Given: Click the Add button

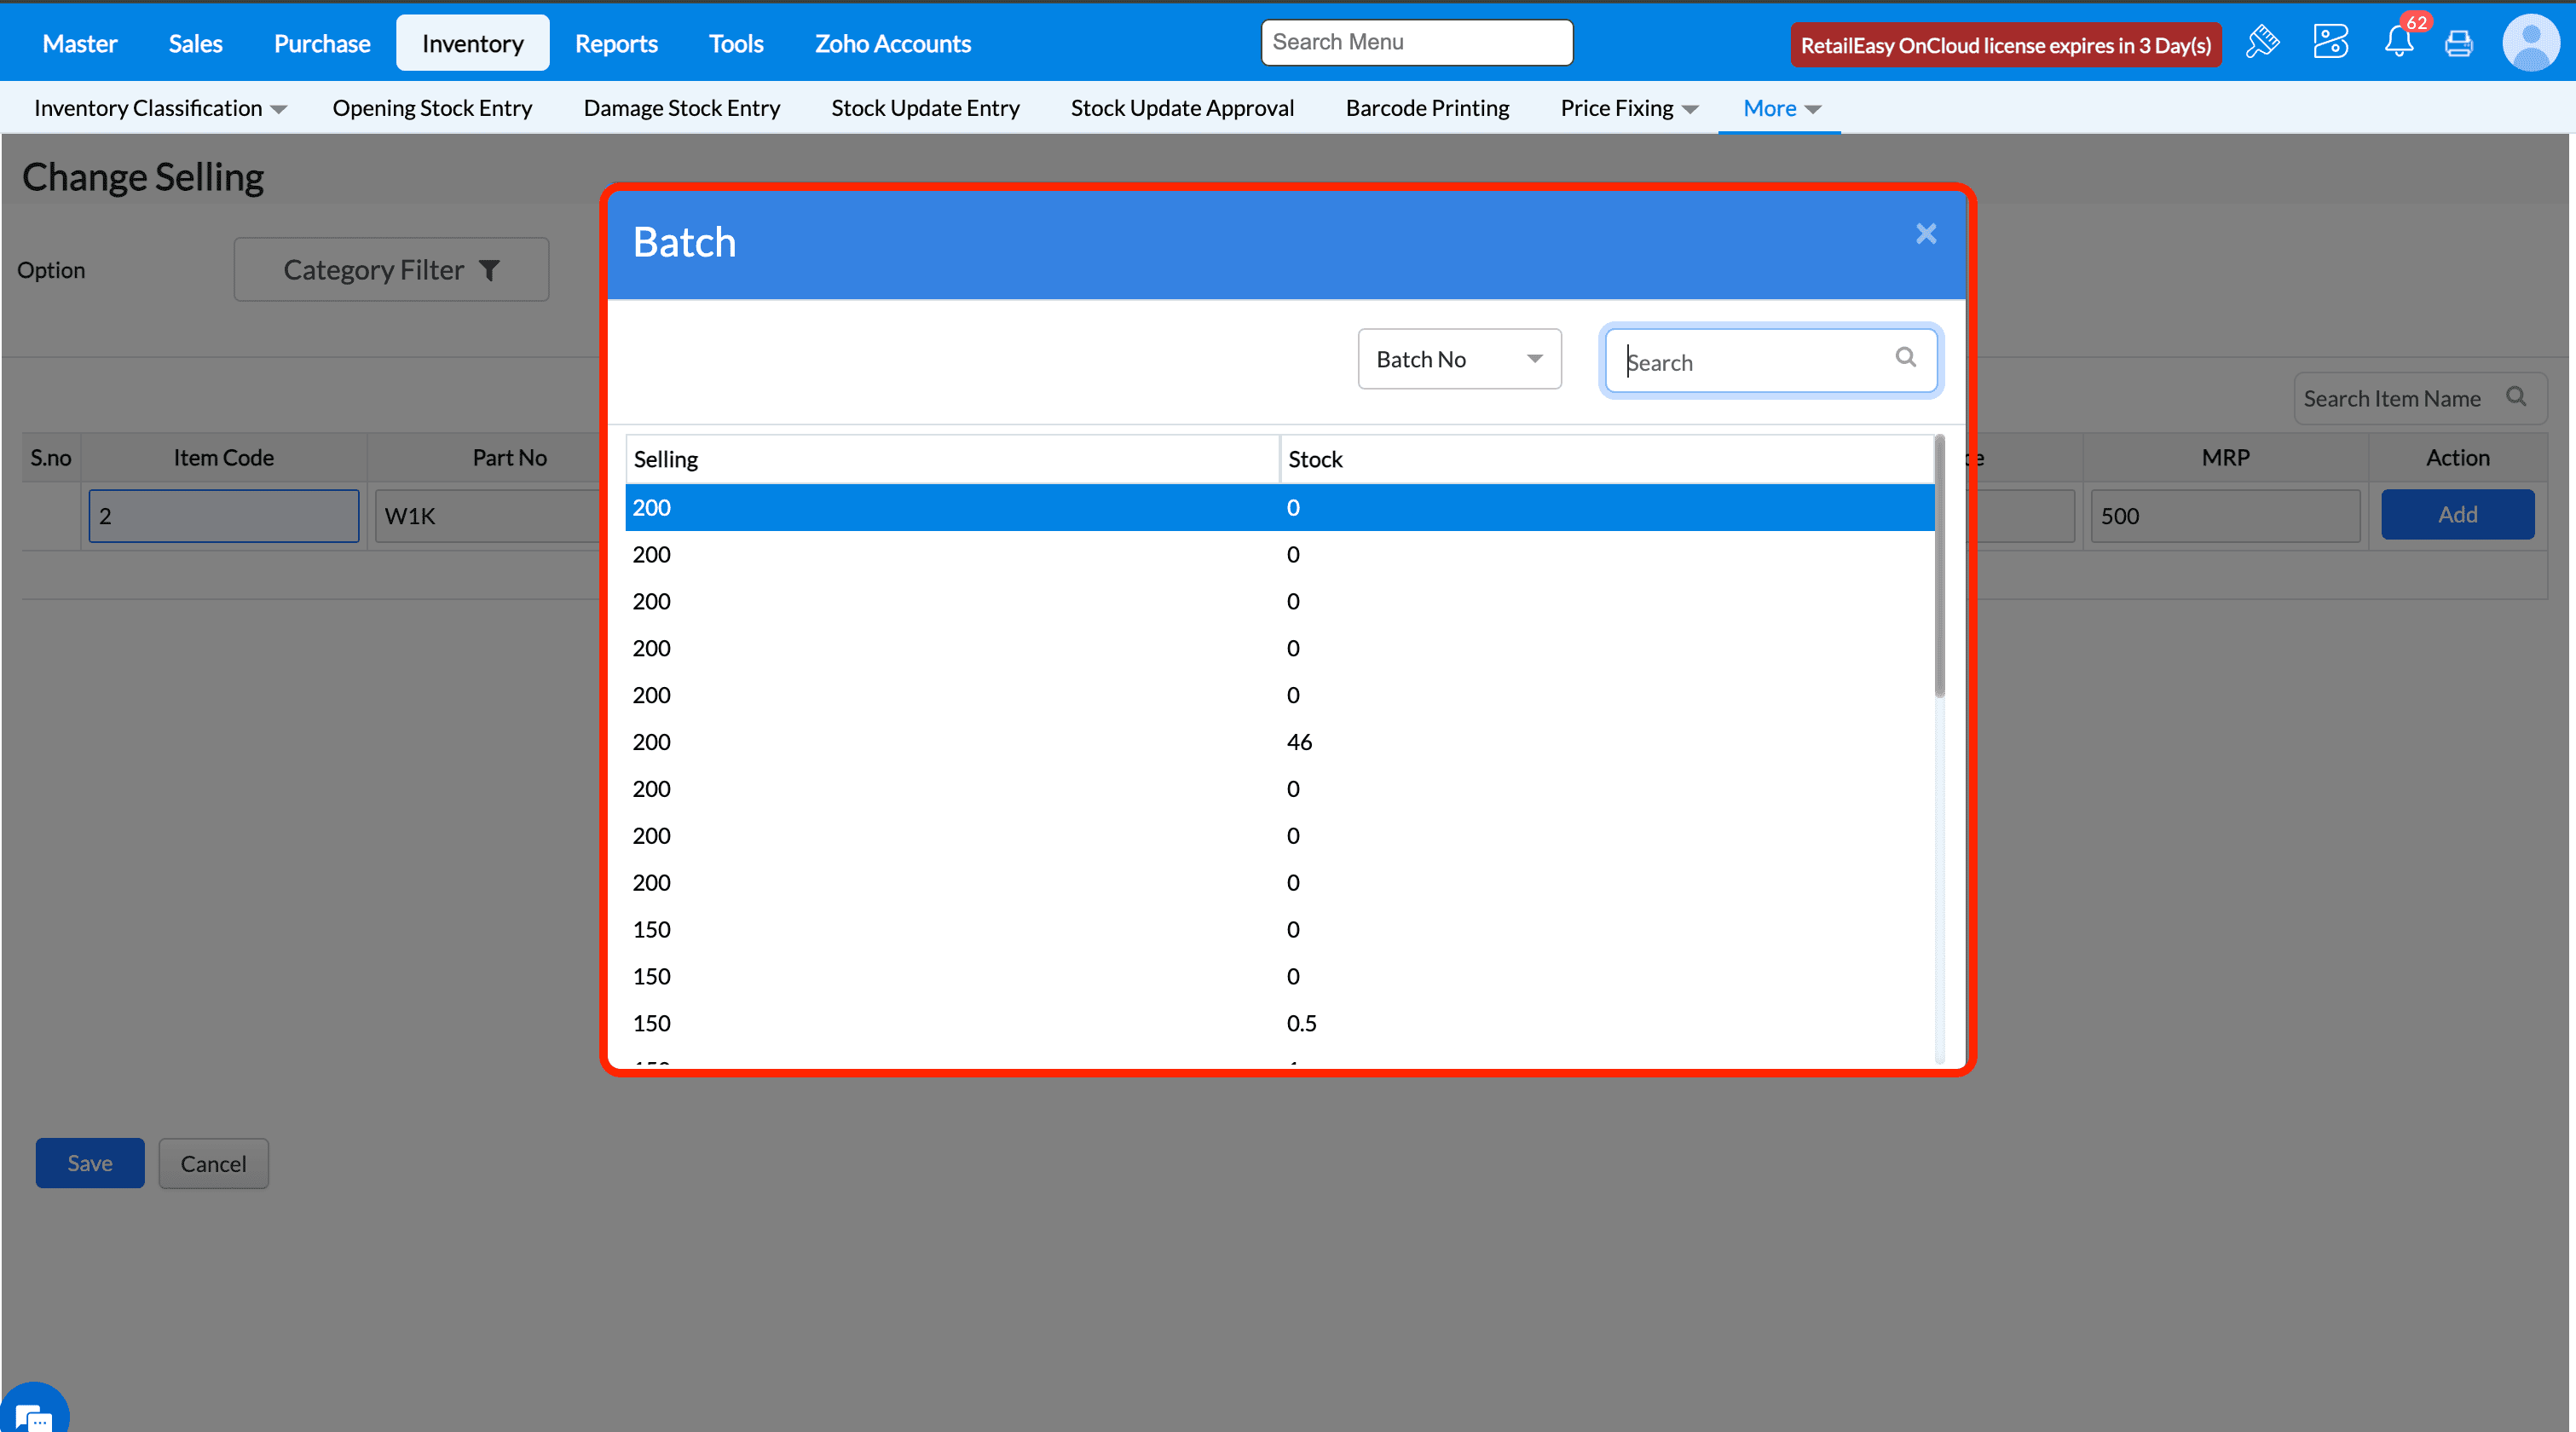Looking at the screenshot, I should (2457, 515).
